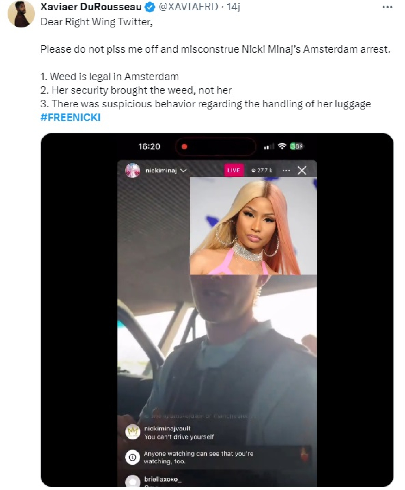Click the cellular signal bars icon

click(269, 146)
